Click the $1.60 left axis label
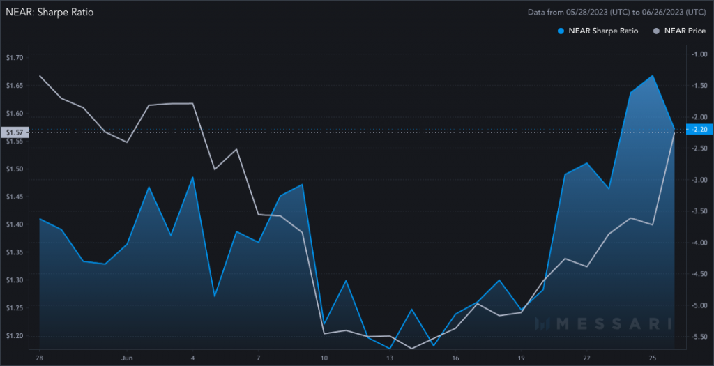714x366 pixels. (15, 114)
